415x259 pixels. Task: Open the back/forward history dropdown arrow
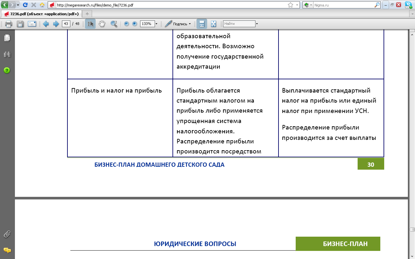(18, 5)
